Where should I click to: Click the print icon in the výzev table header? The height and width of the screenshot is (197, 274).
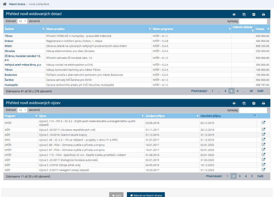pos(263,103)
